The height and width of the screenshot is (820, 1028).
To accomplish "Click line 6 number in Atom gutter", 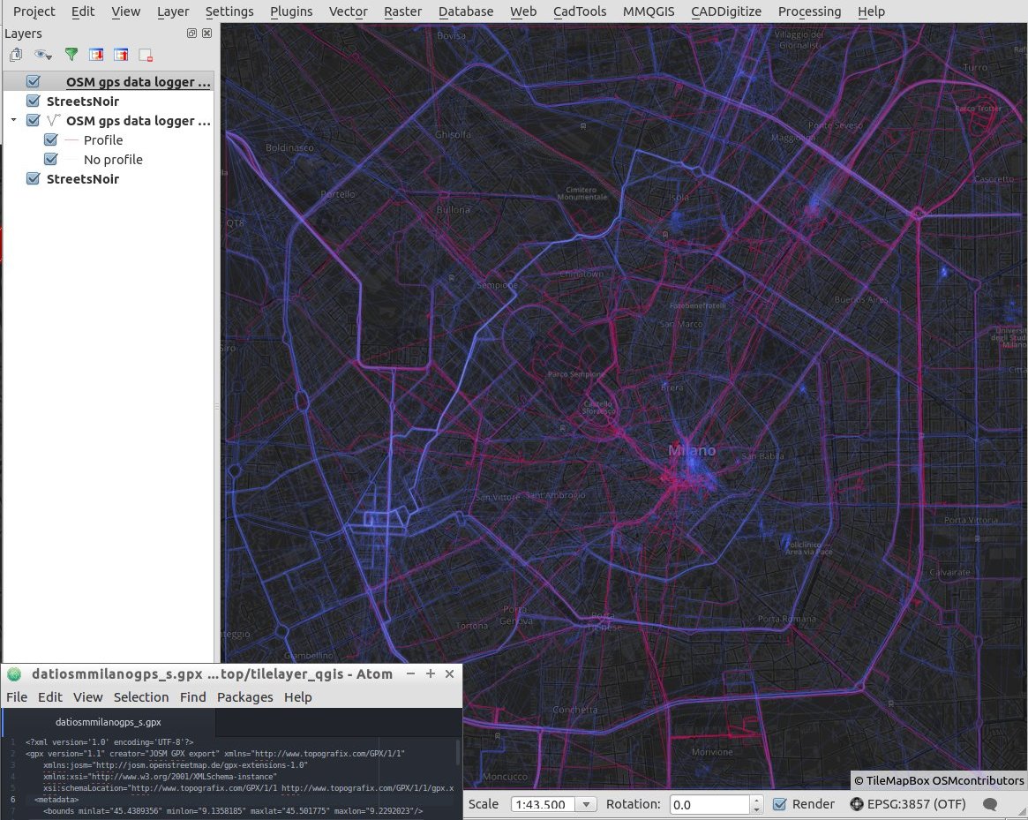I will coord(12,799).
